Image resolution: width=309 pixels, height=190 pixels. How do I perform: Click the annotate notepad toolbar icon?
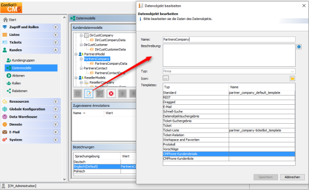coord(100,93)
